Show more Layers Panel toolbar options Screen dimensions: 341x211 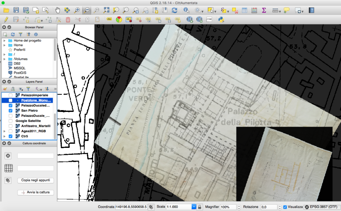pyautogui.click(x=55, y=89)
